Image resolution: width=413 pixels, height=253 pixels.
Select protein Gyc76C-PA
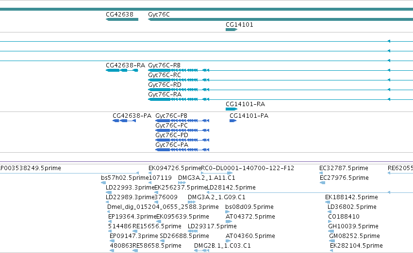pos(182,150)
